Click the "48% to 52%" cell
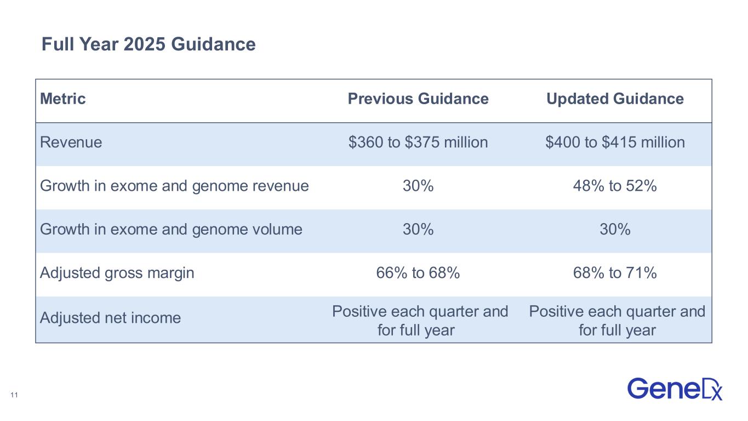 tap(615, 186)
